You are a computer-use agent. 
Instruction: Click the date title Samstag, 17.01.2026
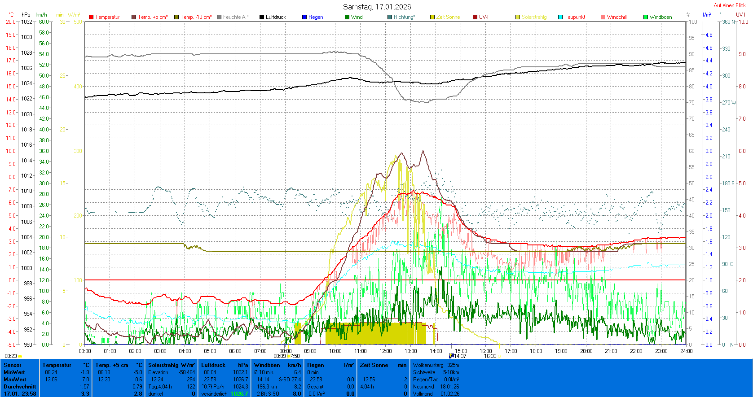(377, 7)
